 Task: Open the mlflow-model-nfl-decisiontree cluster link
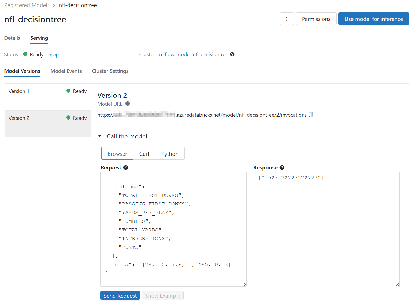(x=193, y=54)
